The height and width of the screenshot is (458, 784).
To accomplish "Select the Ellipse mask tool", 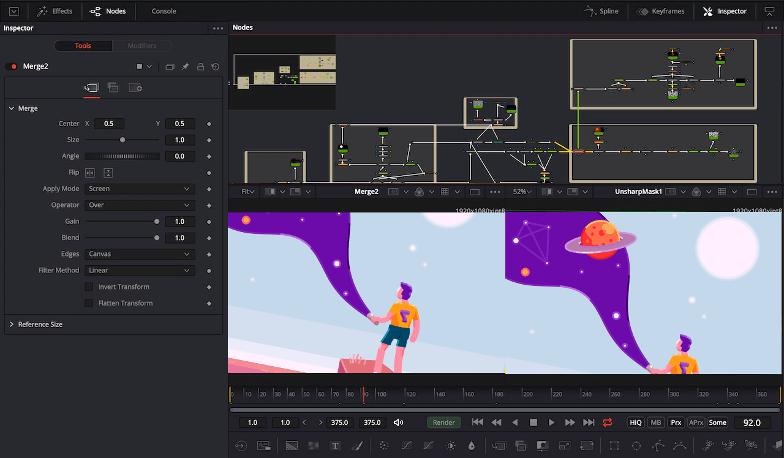I will [x=636, y=446].
